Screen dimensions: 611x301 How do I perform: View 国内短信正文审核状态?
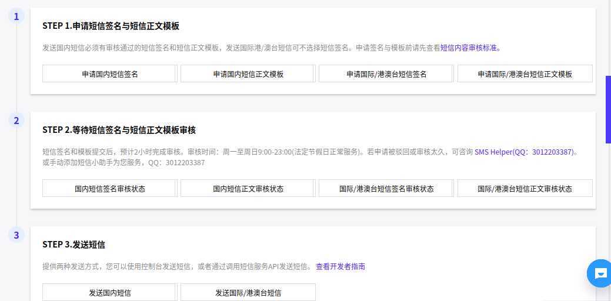248,188
